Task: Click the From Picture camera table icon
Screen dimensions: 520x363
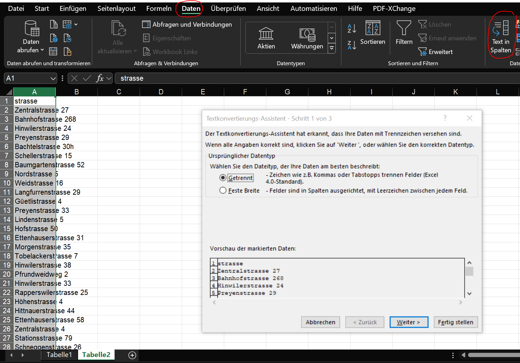Action: [x=67, y=24]
